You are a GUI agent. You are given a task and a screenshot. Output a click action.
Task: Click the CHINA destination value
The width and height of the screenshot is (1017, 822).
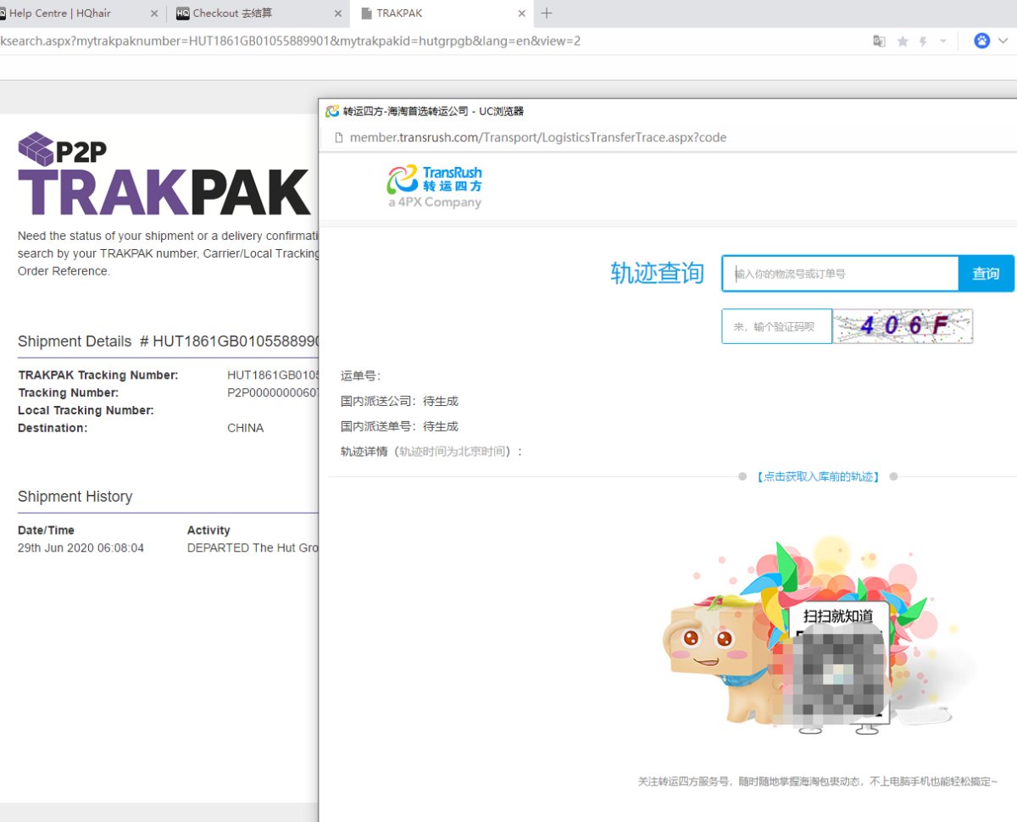(x=246, y=428)
